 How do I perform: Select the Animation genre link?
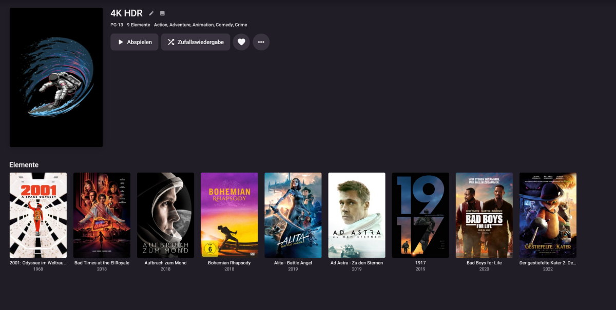click(203, 25)
